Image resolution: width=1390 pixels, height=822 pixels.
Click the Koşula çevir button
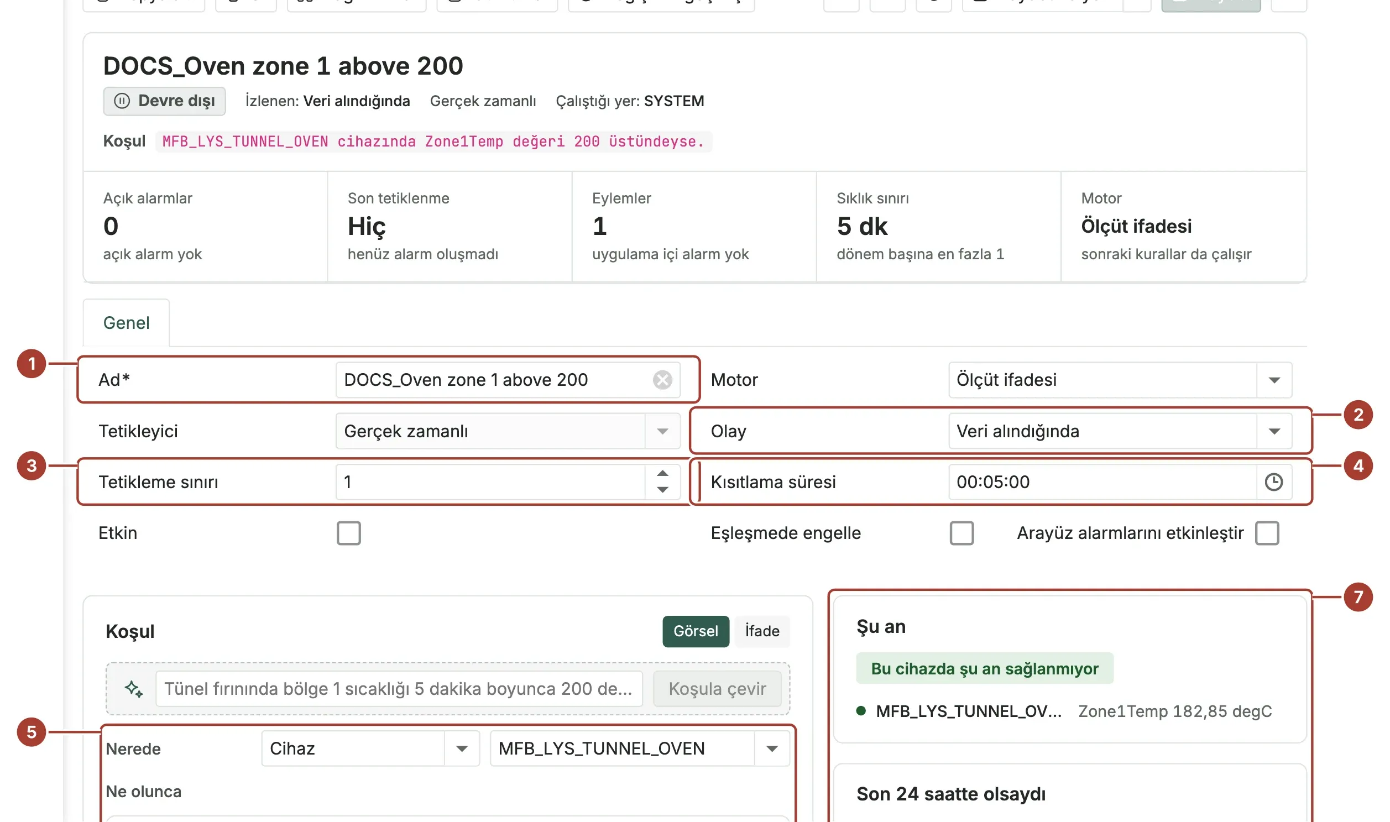(717, 689)
